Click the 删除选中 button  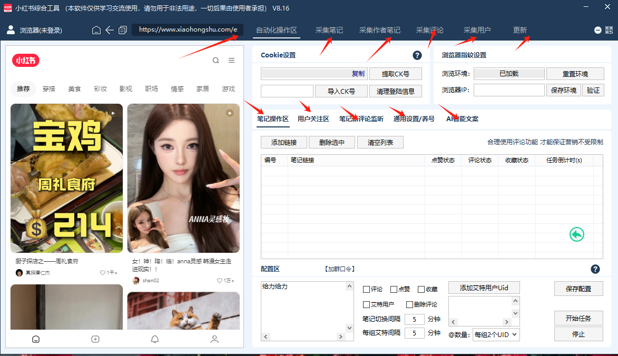tap(332, 142)
